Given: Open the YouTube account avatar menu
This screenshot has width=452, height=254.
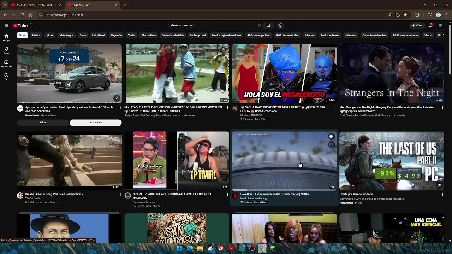Looking at the screenshot, I should tap(440, 25).
